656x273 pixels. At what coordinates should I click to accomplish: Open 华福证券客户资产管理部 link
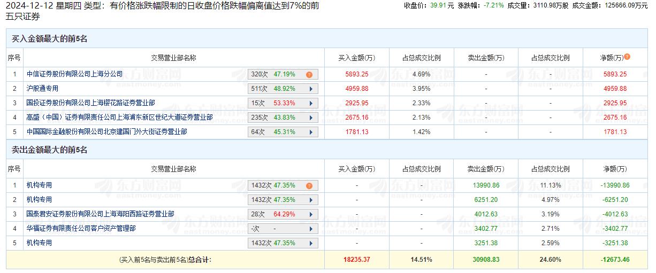[x=81, y=229]
